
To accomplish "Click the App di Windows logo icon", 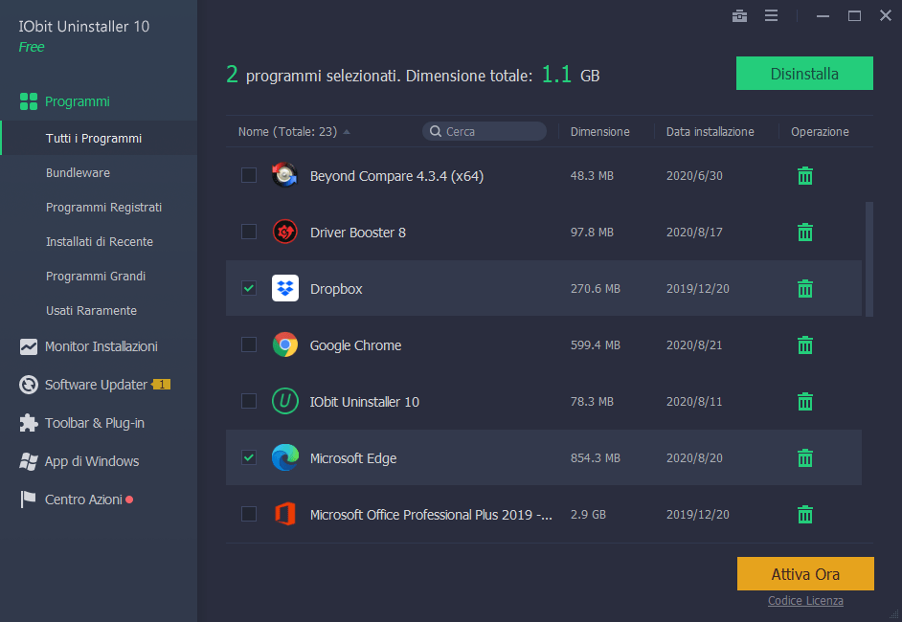I will 28,461.
